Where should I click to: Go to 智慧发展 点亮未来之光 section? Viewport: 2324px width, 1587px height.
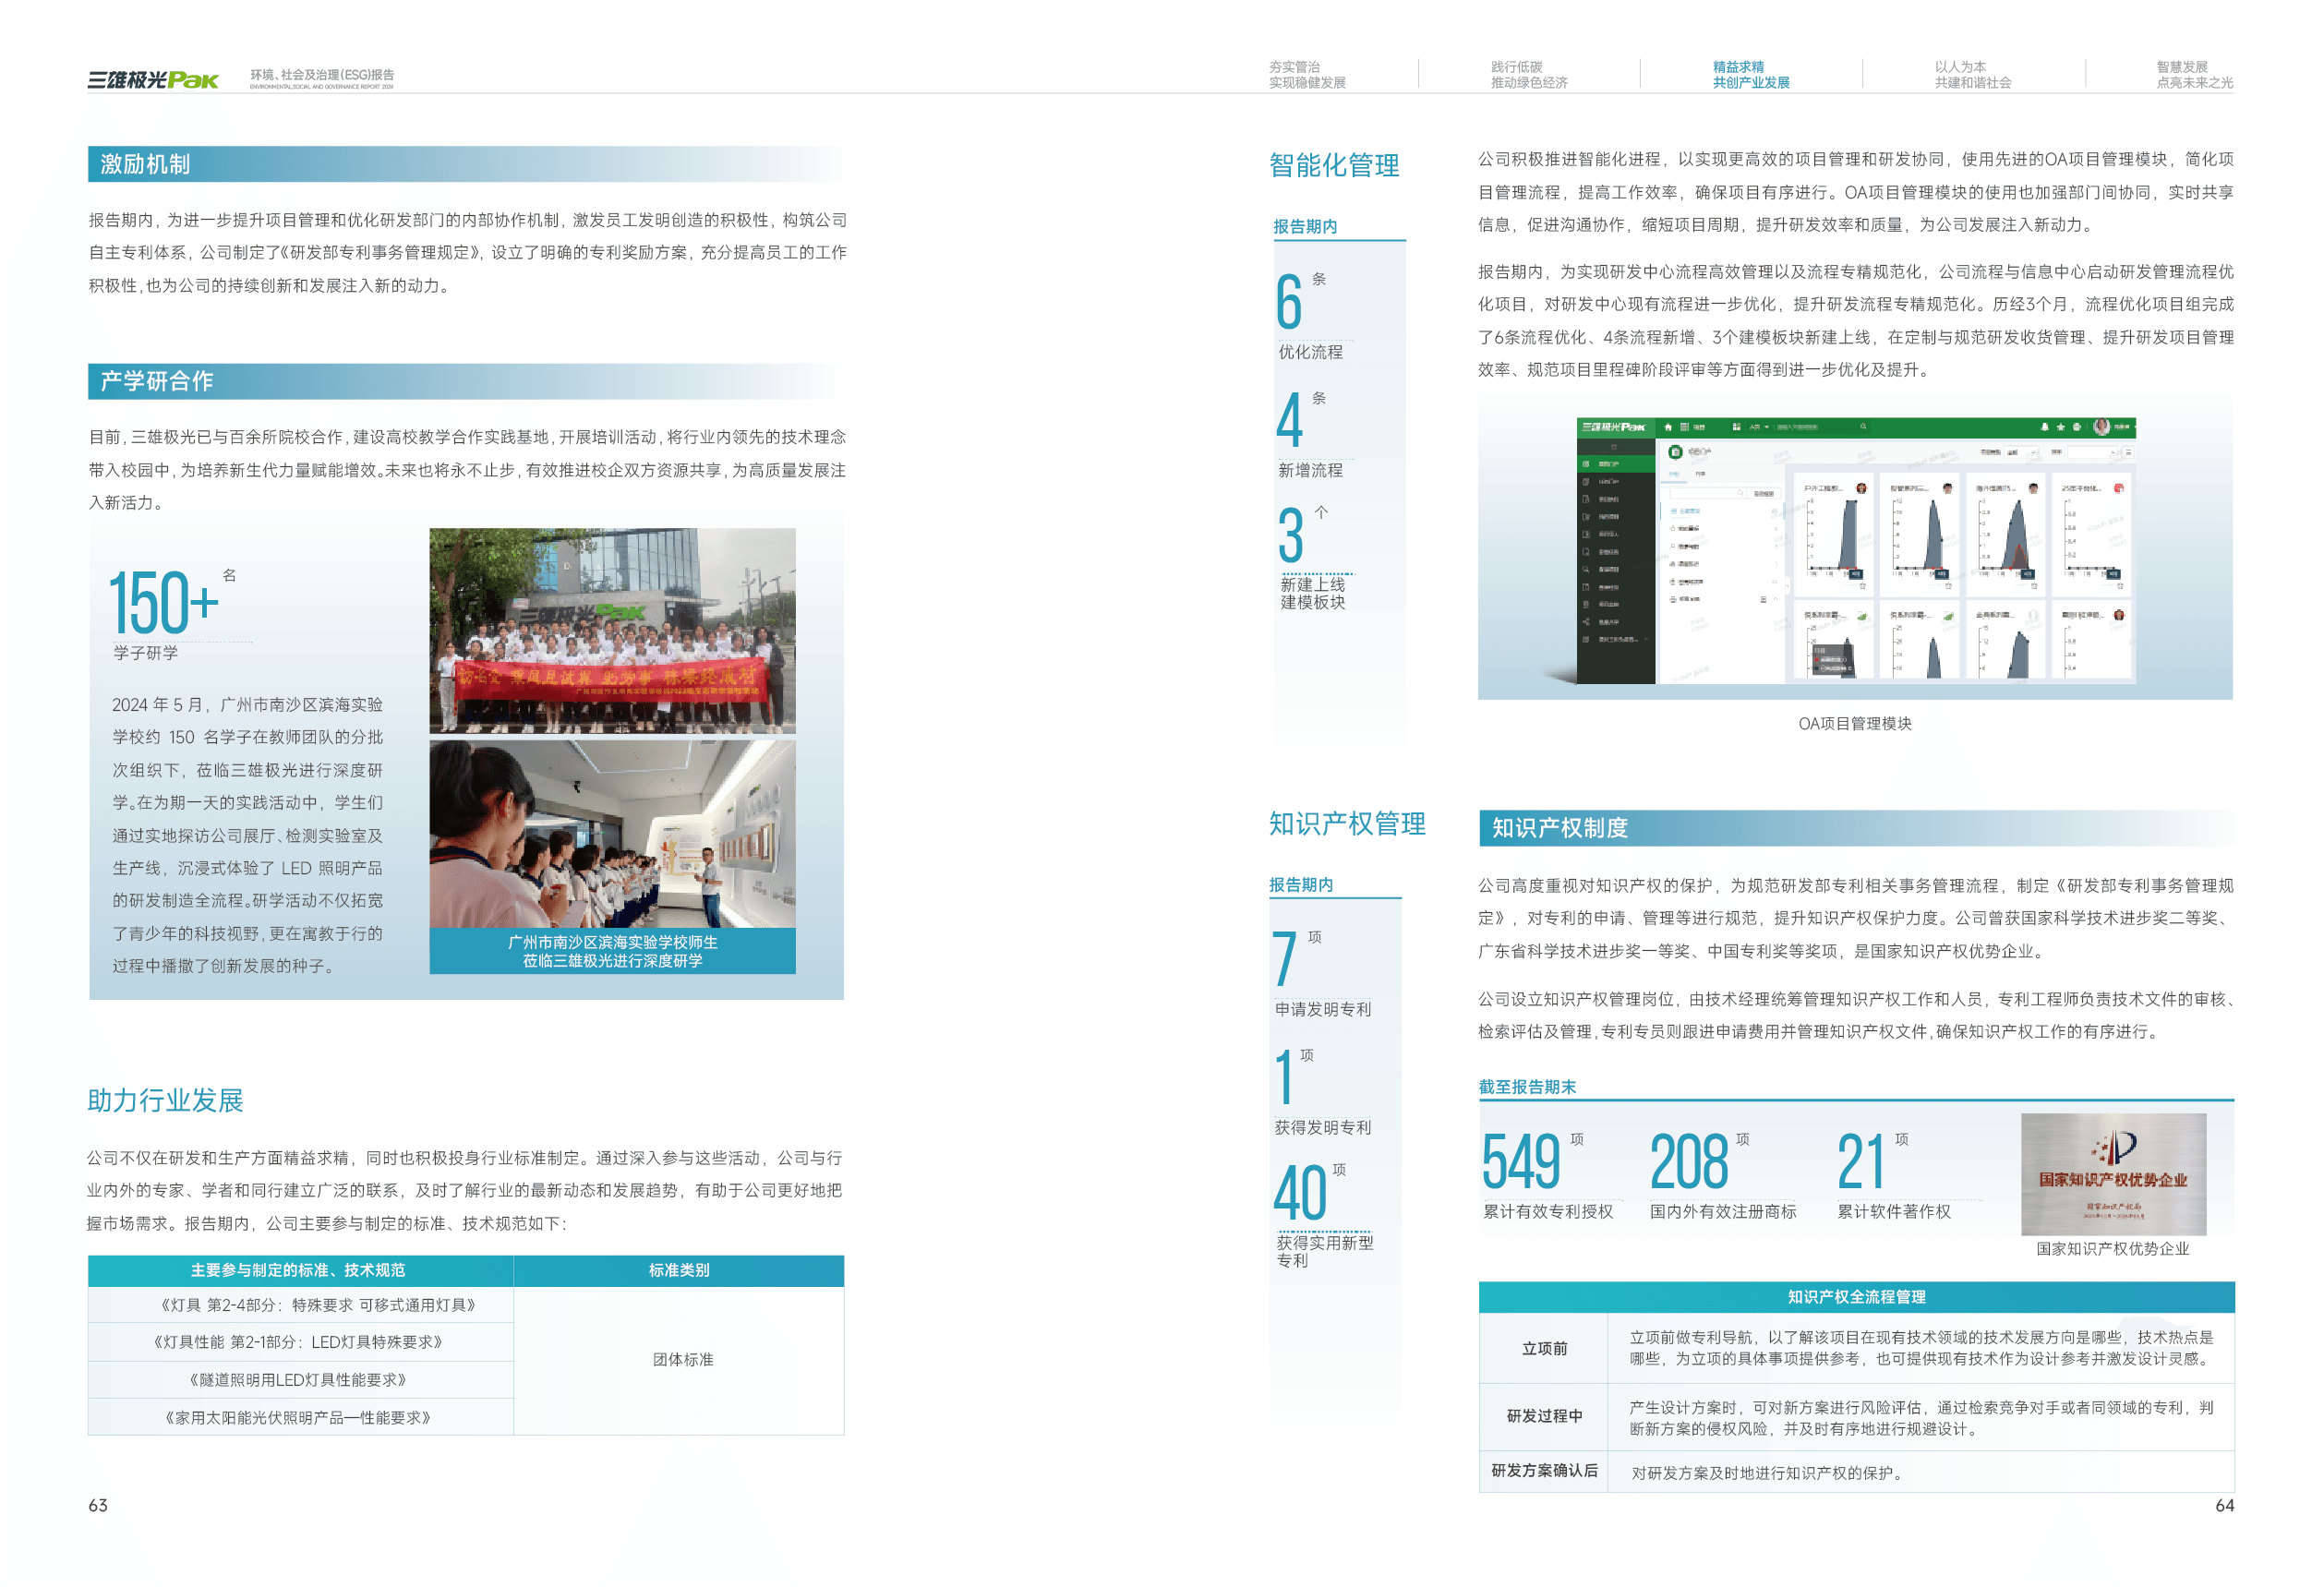tap(2194, 75)
